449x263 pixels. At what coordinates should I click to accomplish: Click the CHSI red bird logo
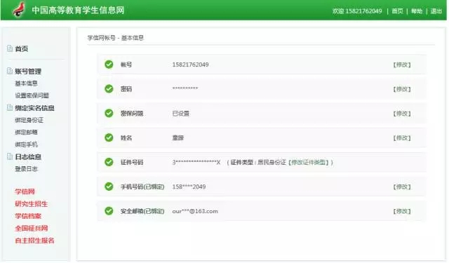click(19, 9)
